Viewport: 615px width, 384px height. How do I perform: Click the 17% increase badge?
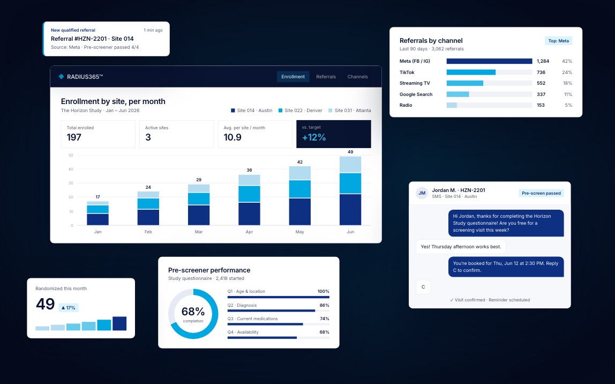point(68,308)
